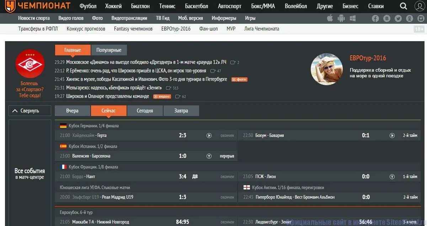Open the user profile icon
Image resolution: width=427 pixels, height=226 pixels.
pos(420,6)
